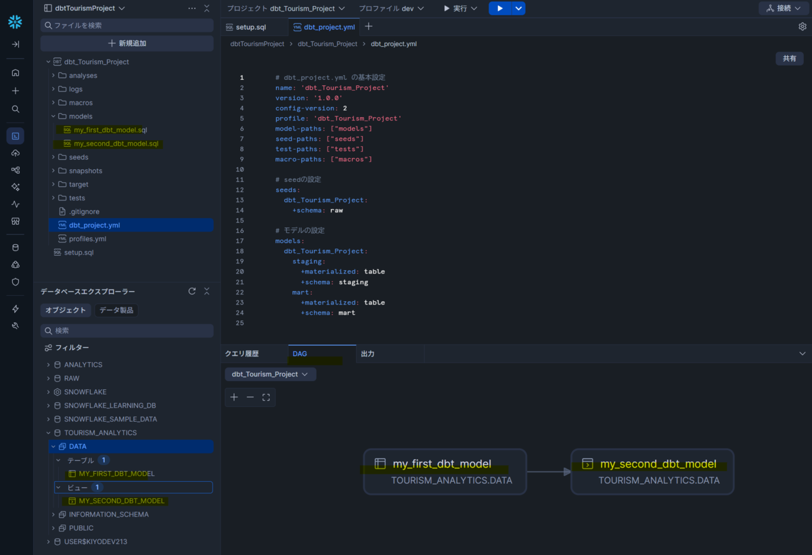Open editor settings gear icon
Screen dimensions: 812x555
(803, 27)
